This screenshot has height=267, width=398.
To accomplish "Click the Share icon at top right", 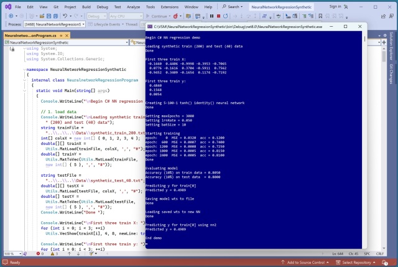I will click(383, 16).
